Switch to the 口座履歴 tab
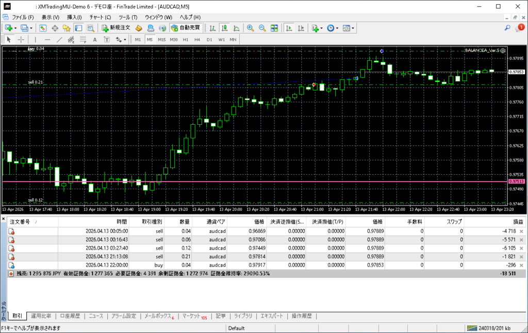Image resolution: width=528 pixels, height=333 pixels. pos(70,316)
